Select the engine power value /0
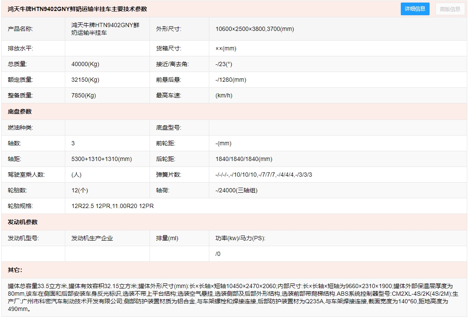 [218, 254]
